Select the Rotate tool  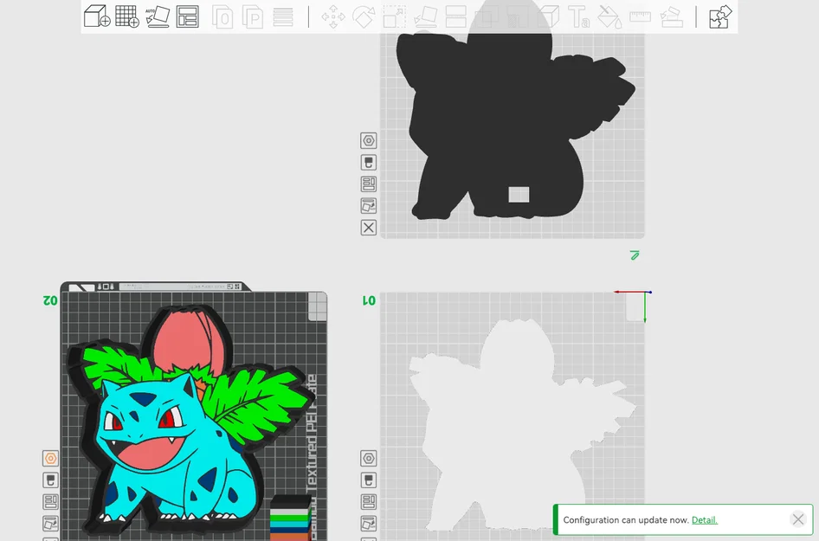click(364, 16)
